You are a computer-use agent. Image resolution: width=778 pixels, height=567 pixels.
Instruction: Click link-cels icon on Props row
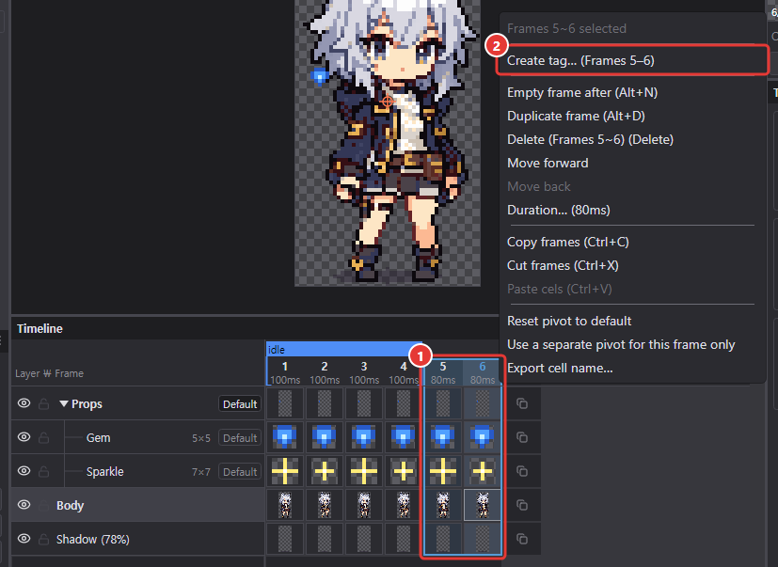coord(522,403)
